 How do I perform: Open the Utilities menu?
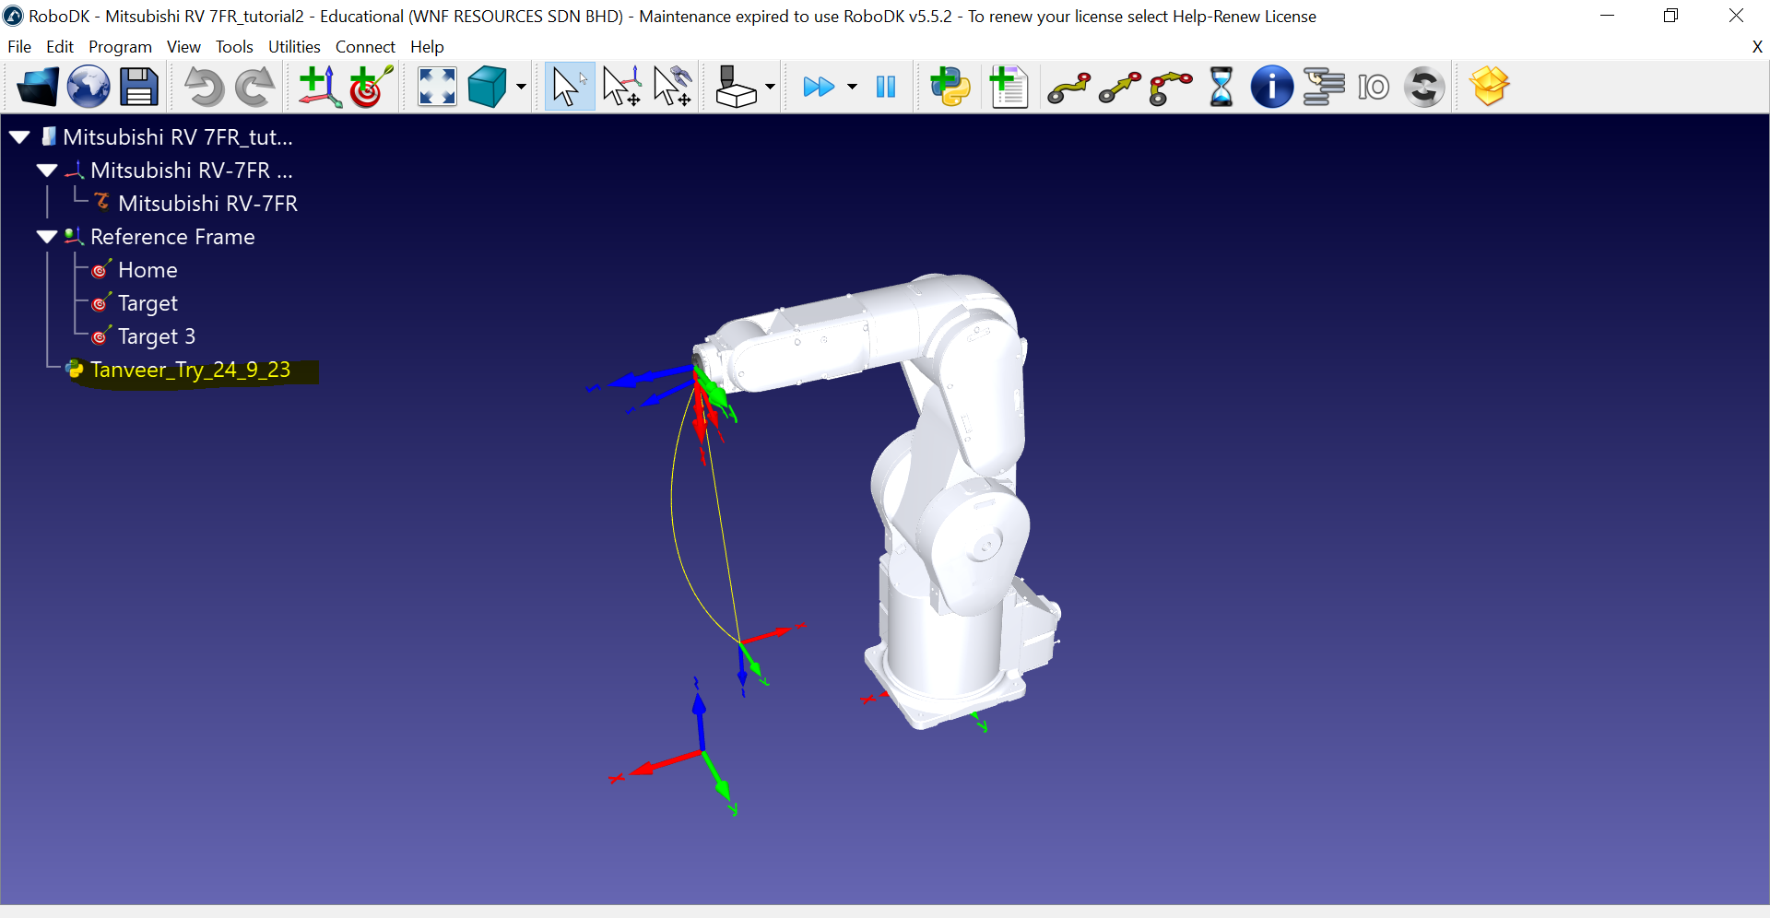click(x=294, y=47)
